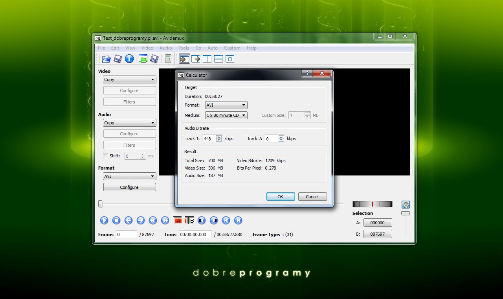Open Medium 1 x 80 minute CD dropdown
This screenshot has width=503, height=299.
pyautogui.click(x=226, y=115)
